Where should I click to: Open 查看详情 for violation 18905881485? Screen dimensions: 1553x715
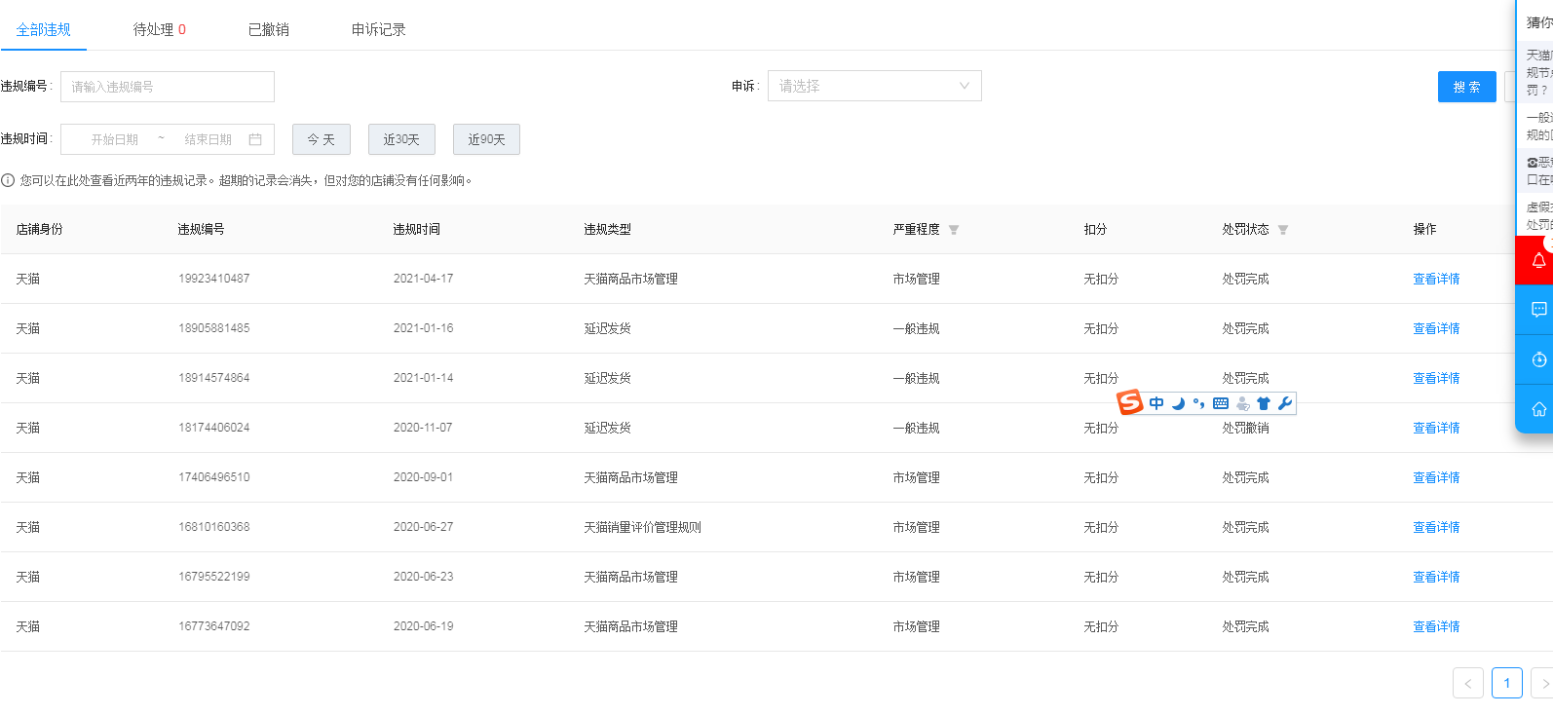click(x=1437, y=328)
